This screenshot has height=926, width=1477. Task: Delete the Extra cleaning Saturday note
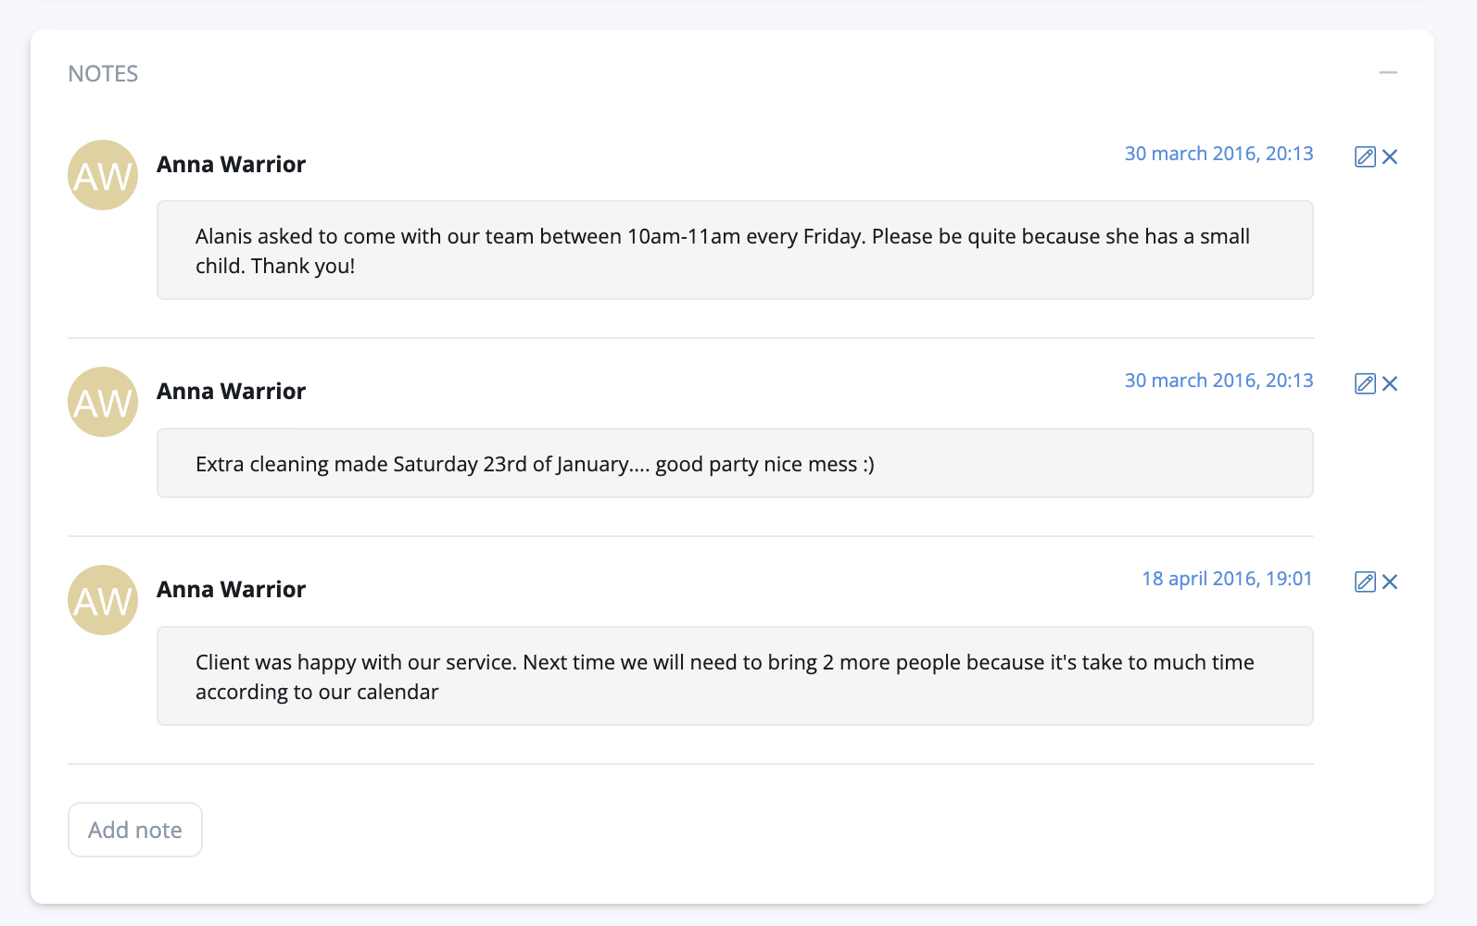point(1390,383)
